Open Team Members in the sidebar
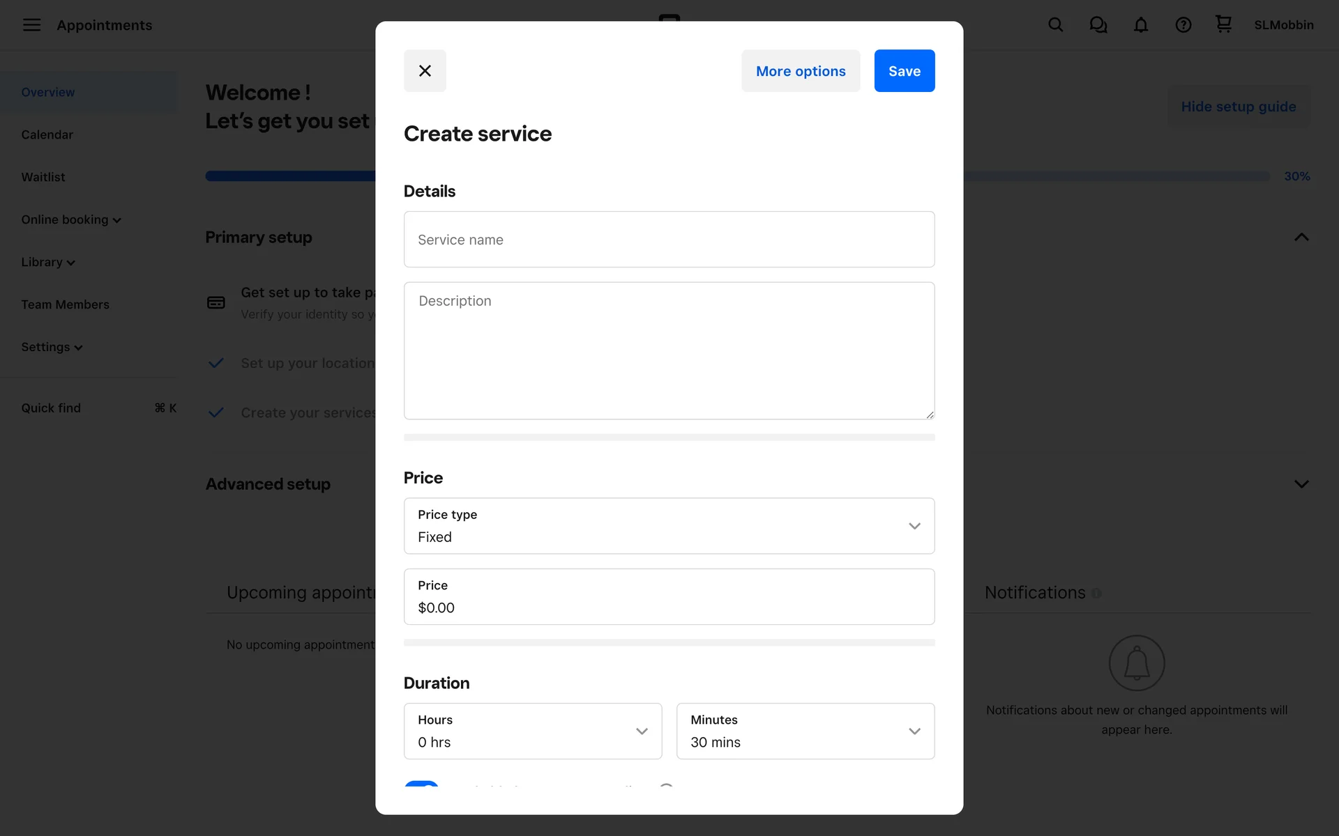Image resolution: width=1339 pixels, height=836 pixels. [x=65, y=304]
